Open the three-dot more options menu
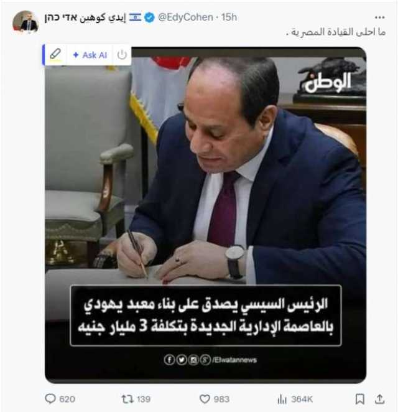Viewport: 398px width, 412px height. click(379, 17)
